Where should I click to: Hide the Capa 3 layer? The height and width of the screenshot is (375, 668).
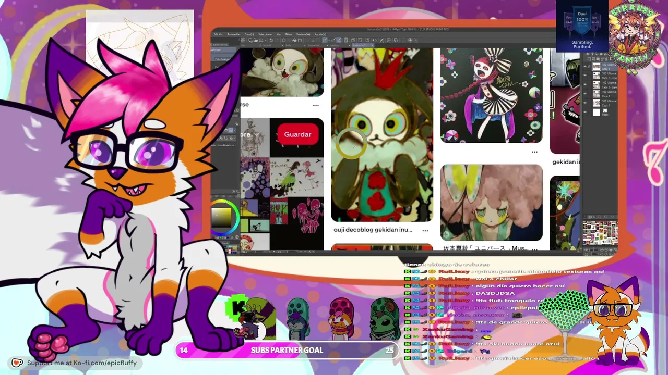(584, 67)
